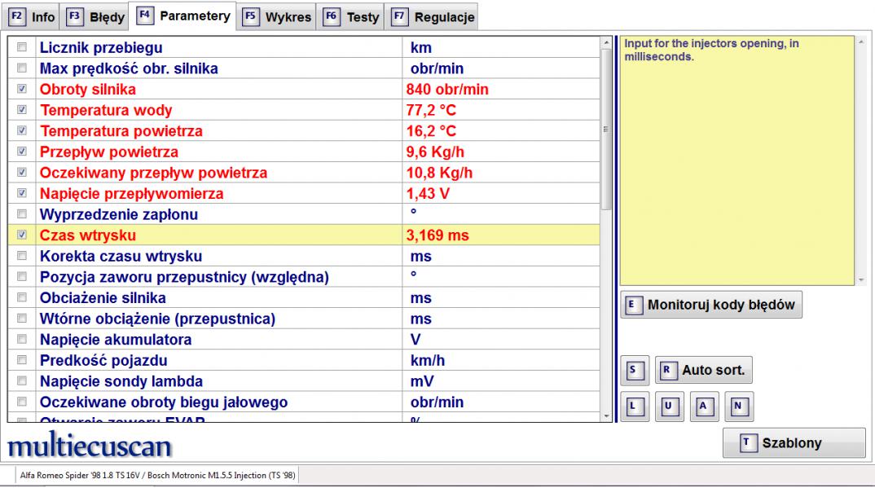Click the parameter list scroll down arrow
Image resolution: width=875 pixels, height=488 pixels.
coord(607,416)
